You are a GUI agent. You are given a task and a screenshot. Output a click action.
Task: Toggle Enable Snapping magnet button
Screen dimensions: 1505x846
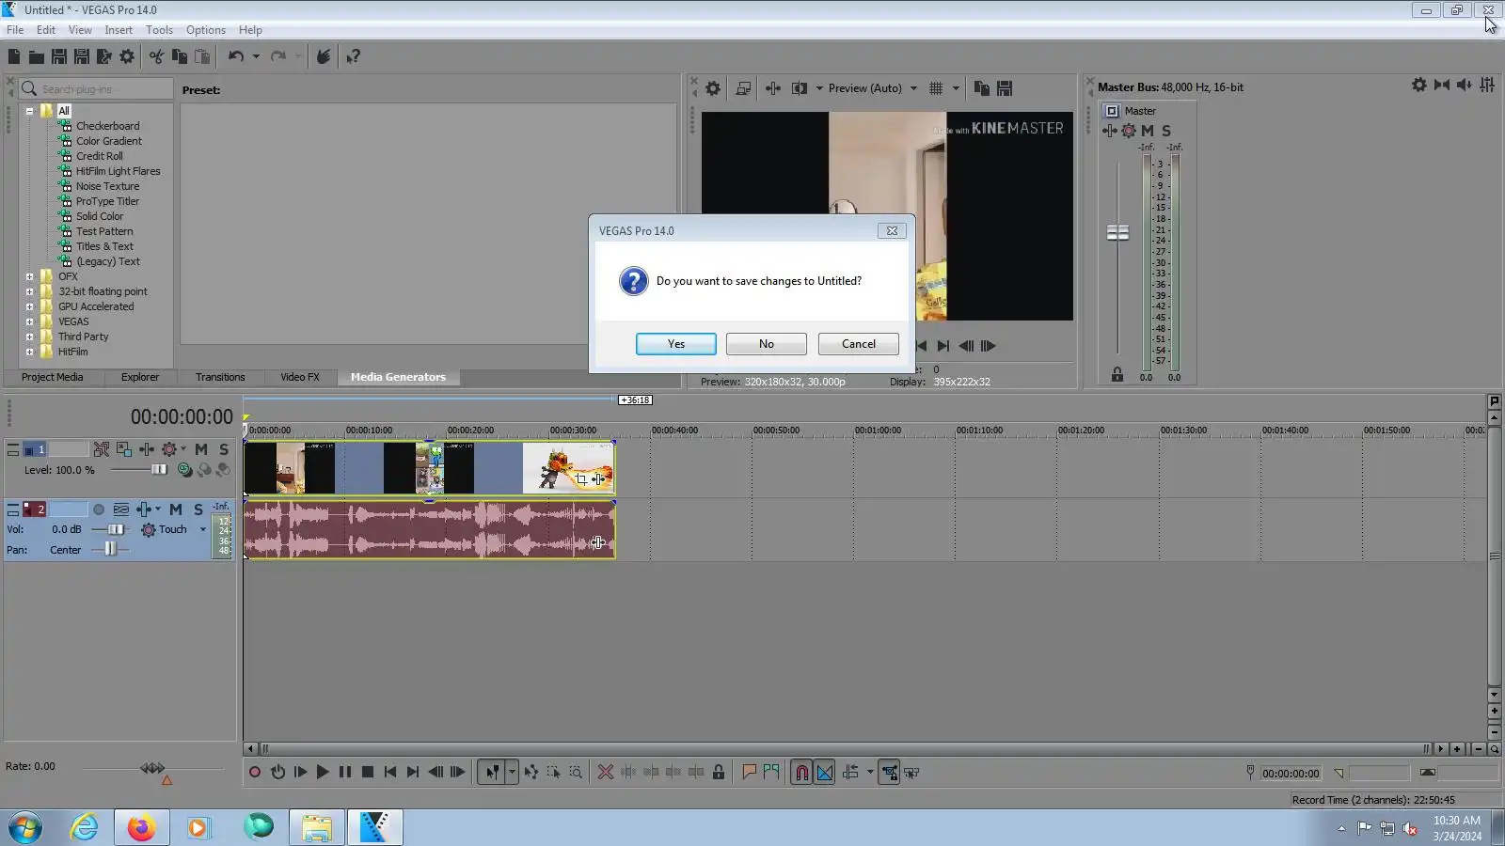click(801, 773)
